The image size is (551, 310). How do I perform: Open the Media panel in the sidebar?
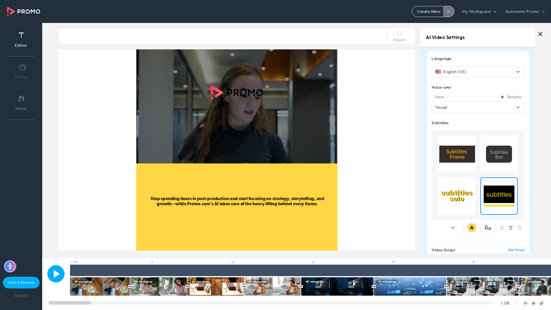pos(21,72)
